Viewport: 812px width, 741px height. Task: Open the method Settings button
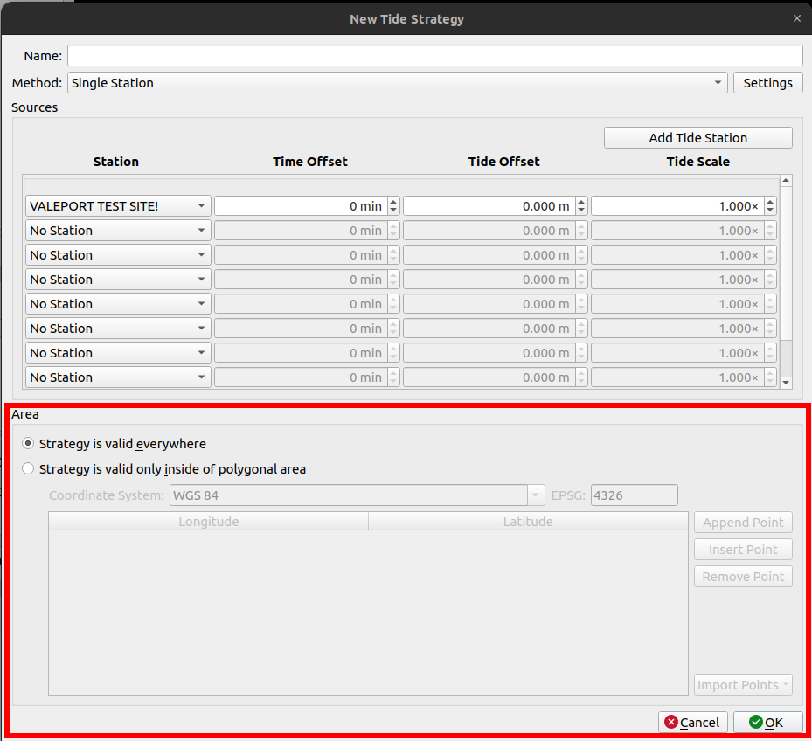click(x=767, y=83)
